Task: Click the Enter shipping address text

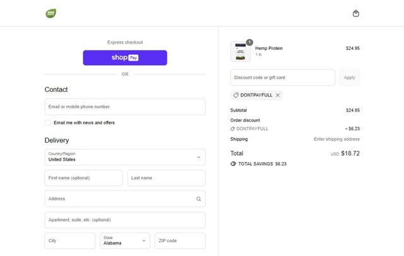Action: click(x=336, y=139)
